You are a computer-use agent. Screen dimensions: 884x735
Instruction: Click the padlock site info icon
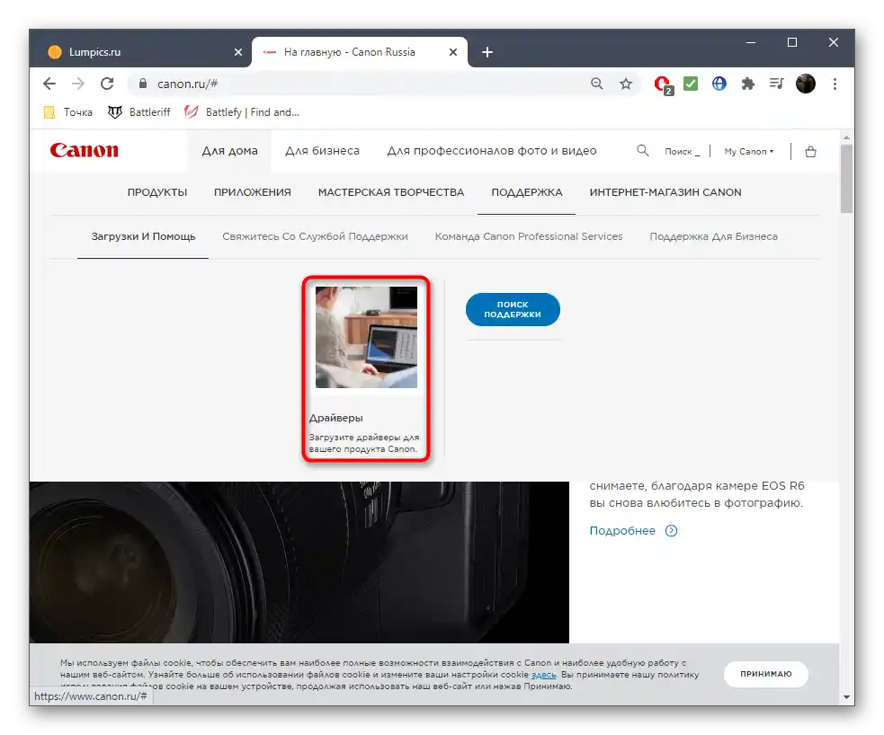click(143, 84)
